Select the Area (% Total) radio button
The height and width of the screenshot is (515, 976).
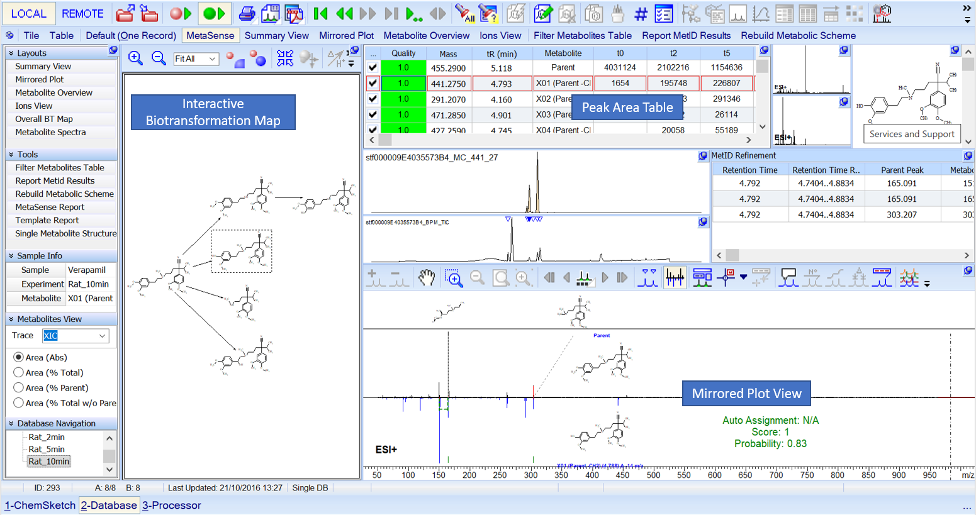19,372
